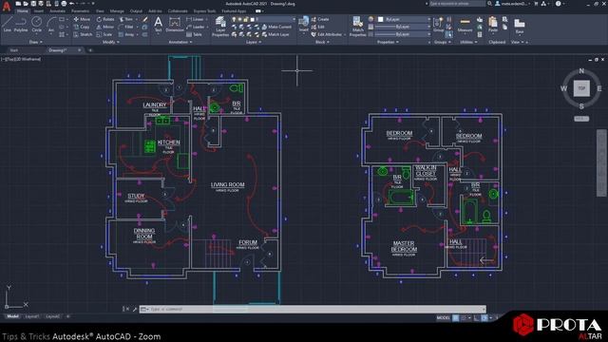Toggle the layer on/off lightbulb in layer dropdown
Viewport: 608px width, 342px height.
[234, 19]
